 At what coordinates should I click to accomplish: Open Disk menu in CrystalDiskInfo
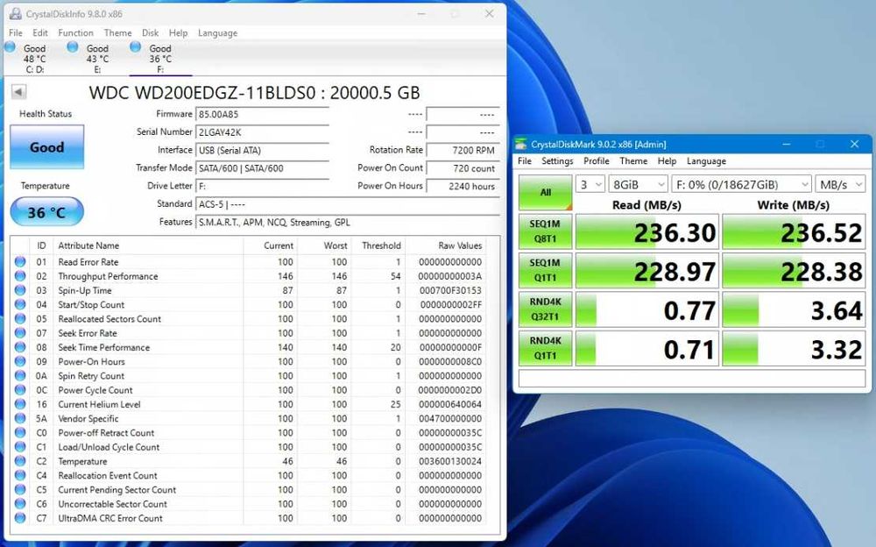(150, 33)
